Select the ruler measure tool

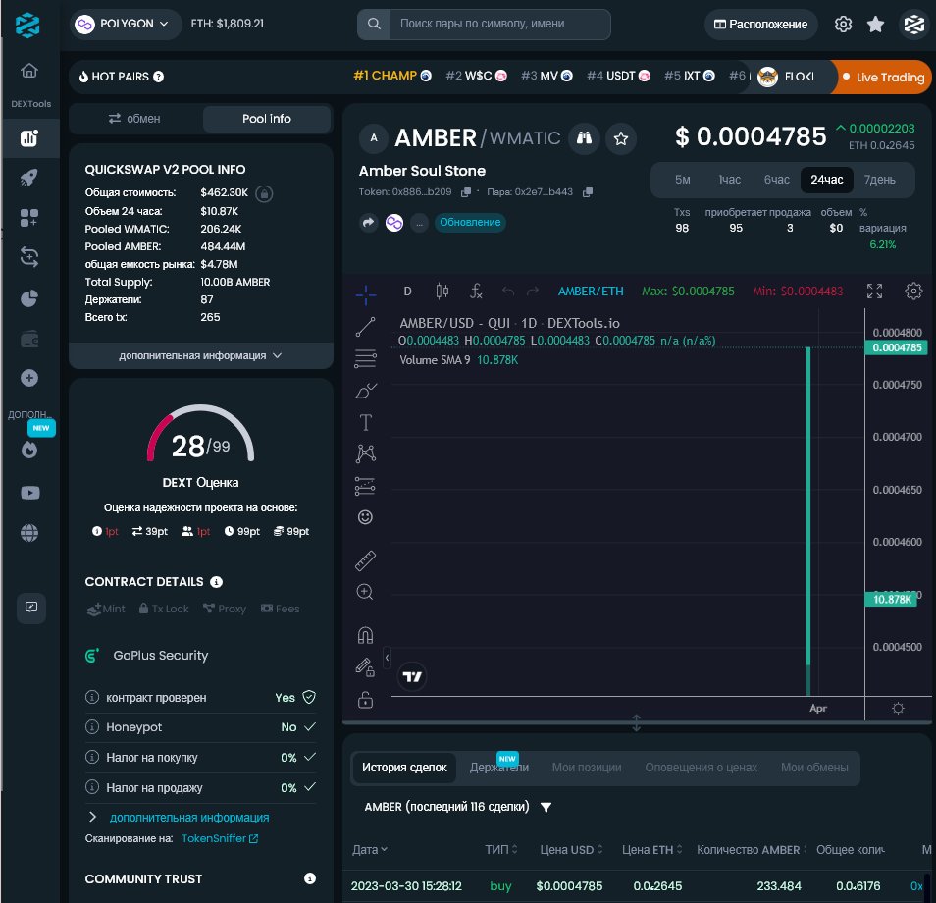(365, 560)
